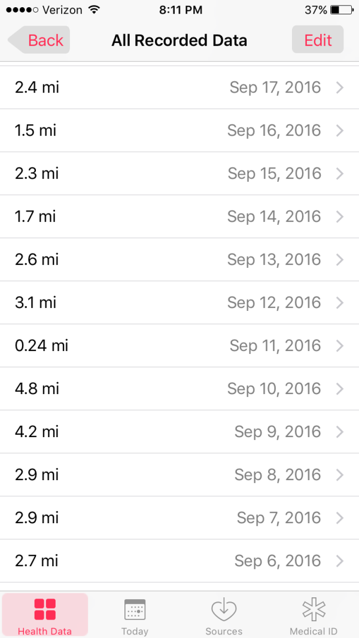Tap the 4.2 mi distance record
The height and width of the screenshot is (638, 359).
click(x=37, y=432)
